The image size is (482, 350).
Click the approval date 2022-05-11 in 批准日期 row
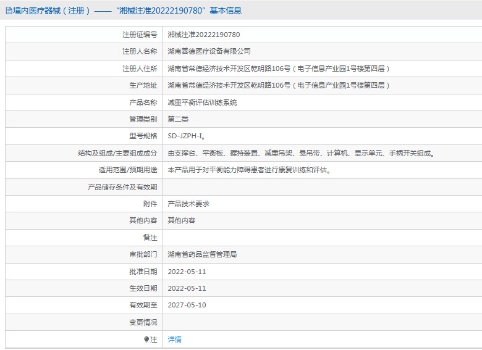187,272
